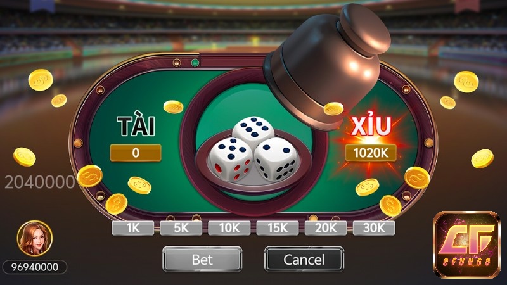Click the gold coin on the shaker cup

pos(333,108)
